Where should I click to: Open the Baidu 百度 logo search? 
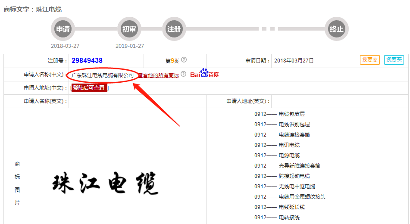pyautogui.click(x=205, y=74)
